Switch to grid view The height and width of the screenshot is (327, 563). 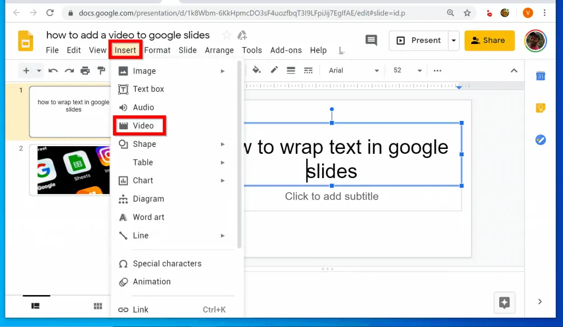pyautogui.click(x=98, y=306)
